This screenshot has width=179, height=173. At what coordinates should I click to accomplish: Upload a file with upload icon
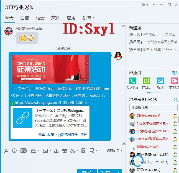pos(57,151)
